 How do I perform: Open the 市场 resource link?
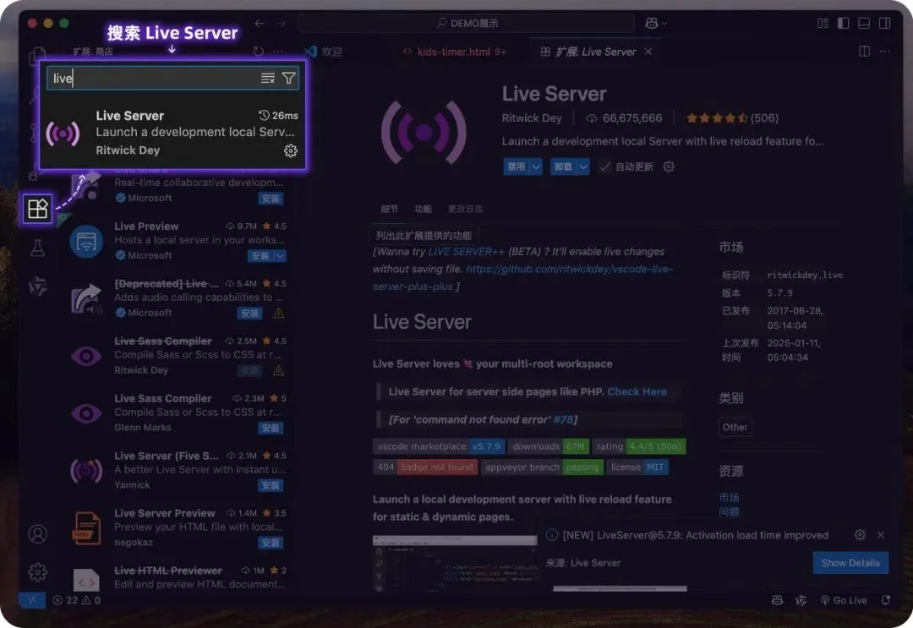[x=729, y=498]
